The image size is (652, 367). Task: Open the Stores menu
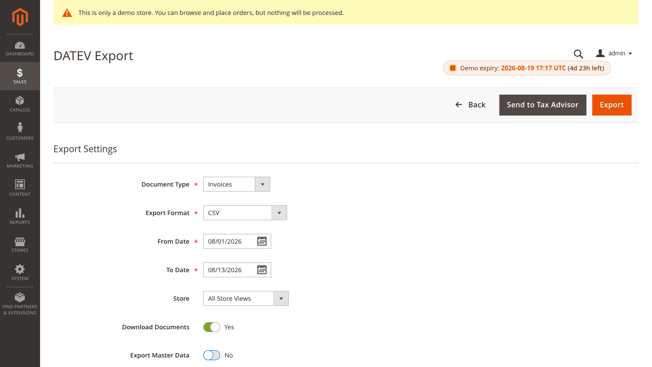pos(20,245)
